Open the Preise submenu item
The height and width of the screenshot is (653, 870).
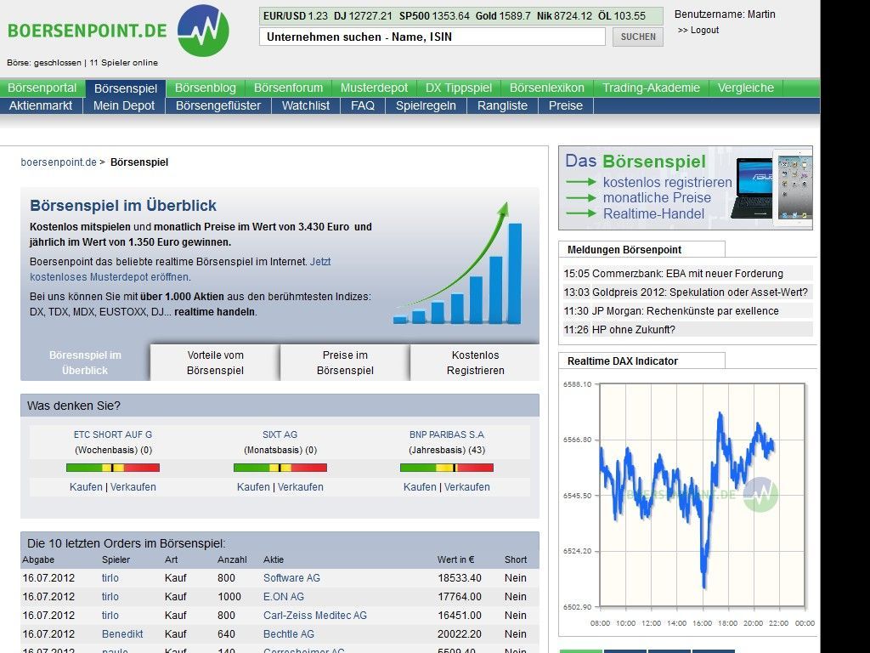coord(565,105)
